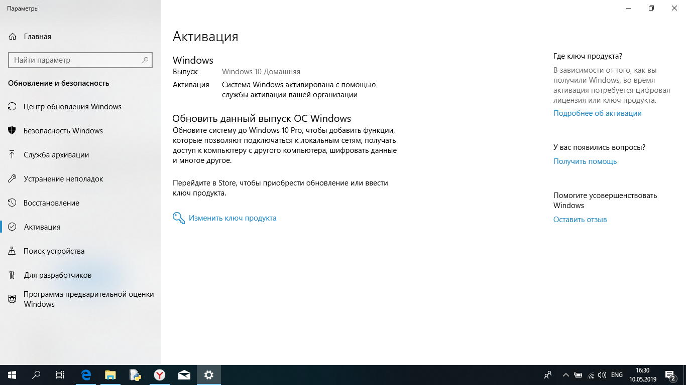Viewport: 686px width, 385px height.
Task: Launch Yandex Browser from taskbar
Action: click(160, 375)
